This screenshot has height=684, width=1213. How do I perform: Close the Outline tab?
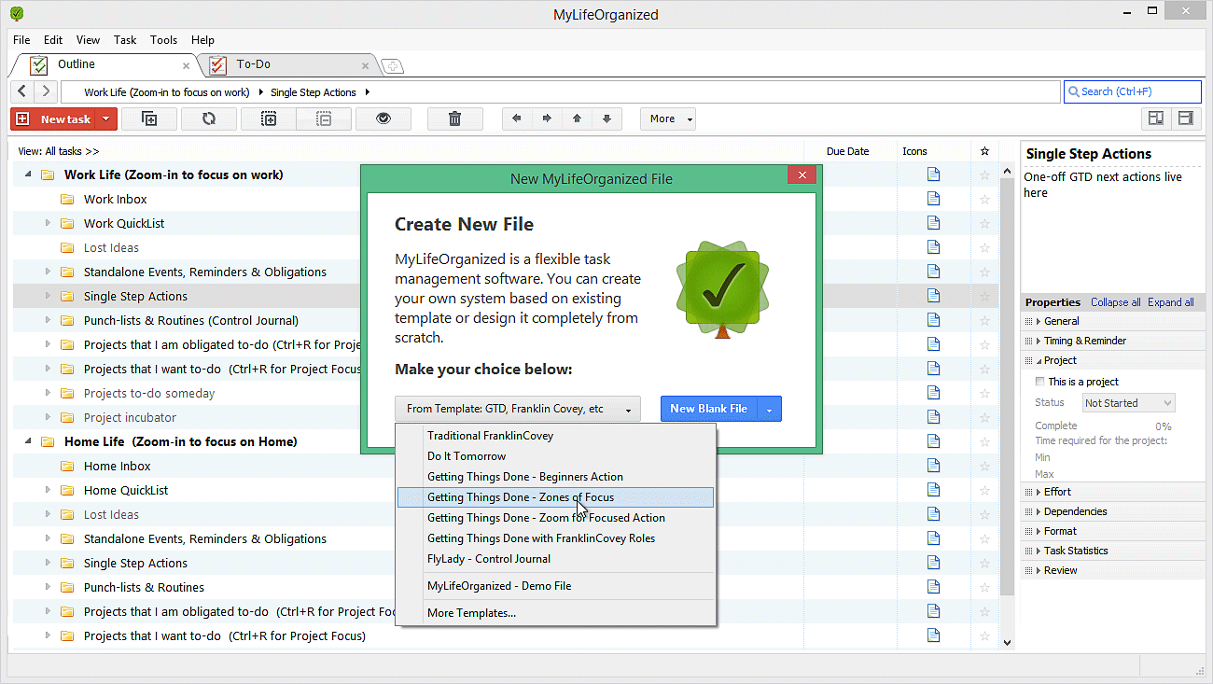pyautogui.click(x=187, y=65)
